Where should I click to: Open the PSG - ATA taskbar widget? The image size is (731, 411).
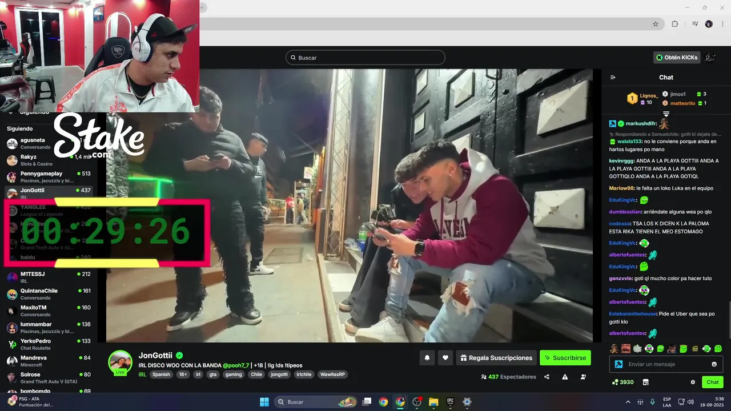30,402
